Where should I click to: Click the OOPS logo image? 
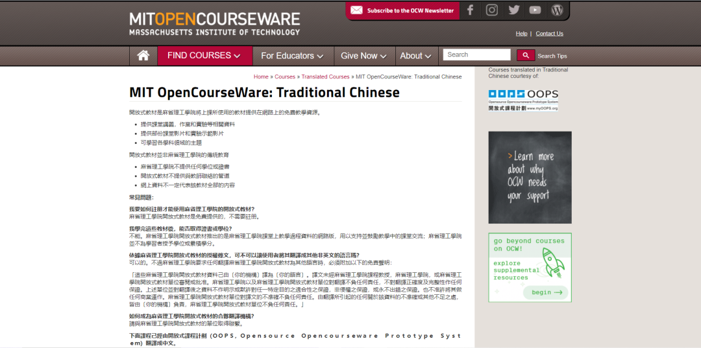pyautogui.click(x=523, y=100)
